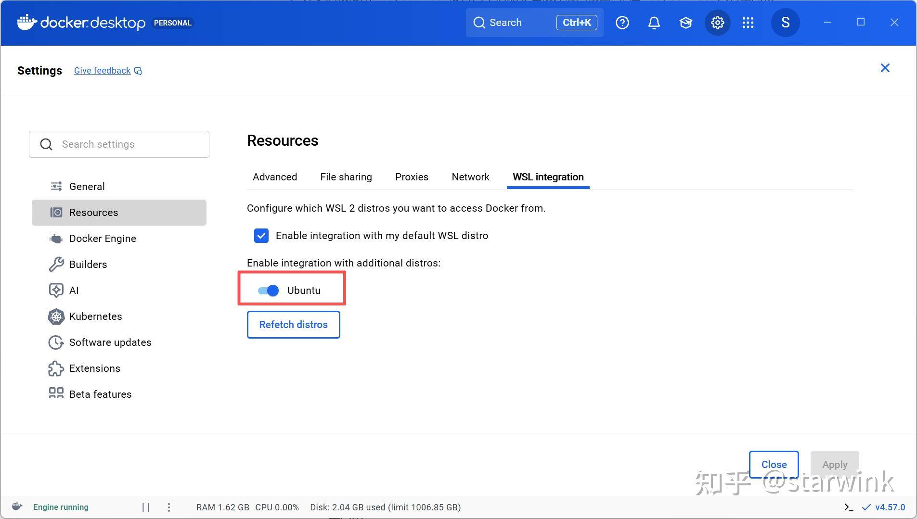Open the engine three-dot options menu
This screenshot has height=519, width=917.
[168, 507]
